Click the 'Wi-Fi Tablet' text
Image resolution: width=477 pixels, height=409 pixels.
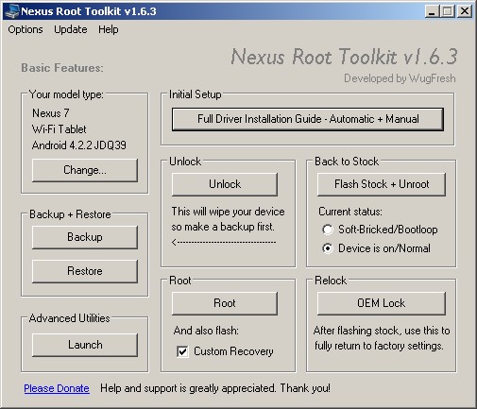point(59,129)
